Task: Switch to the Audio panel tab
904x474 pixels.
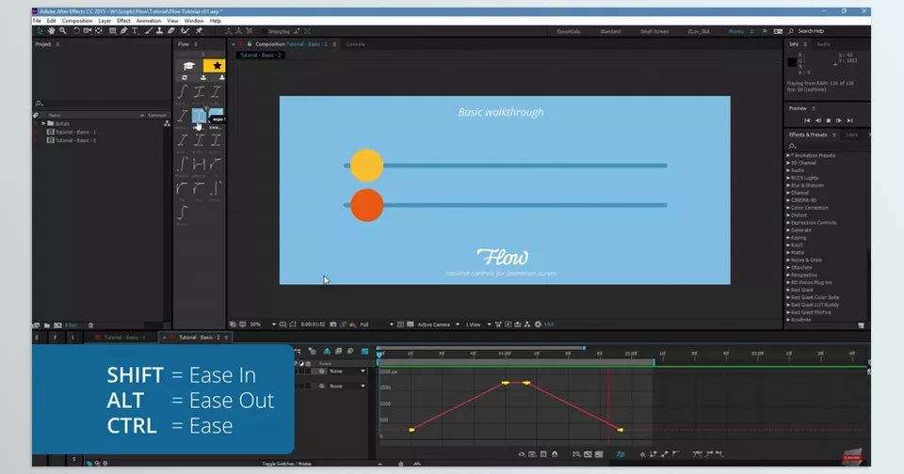Action: click(x=823, y=44)
